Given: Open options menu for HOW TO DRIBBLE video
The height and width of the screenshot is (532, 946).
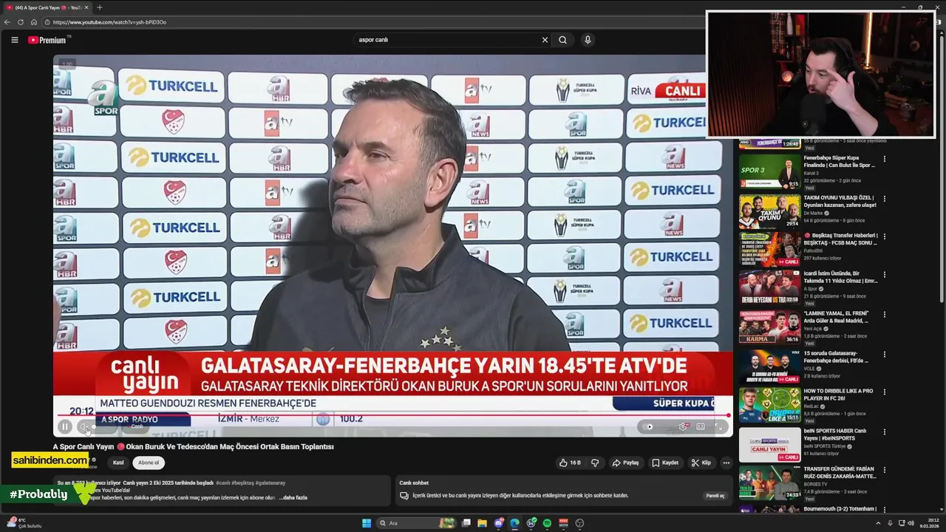Looking at the screenshot, I should click(x=884, y=392).
